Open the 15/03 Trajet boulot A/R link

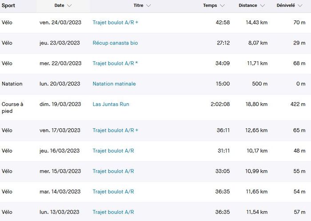(x=113, y=171)
